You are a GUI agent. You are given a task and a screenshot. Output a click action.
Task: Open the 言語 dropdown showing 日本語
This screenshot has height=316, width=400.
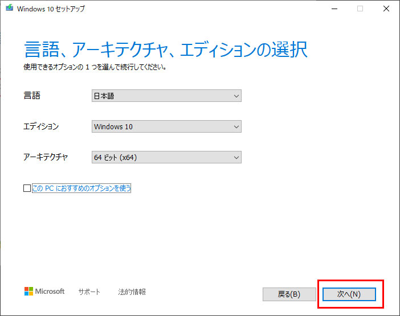tap(166, 96)
